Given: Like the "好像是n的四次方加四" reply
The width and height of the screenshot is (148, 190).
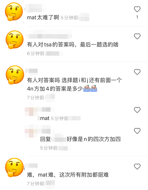Looking at the screenshot, I should pos(137,131).
